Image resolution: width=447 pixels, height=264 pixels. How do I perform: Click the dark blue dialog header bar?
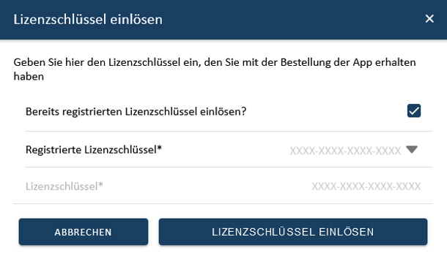point(223,19)
